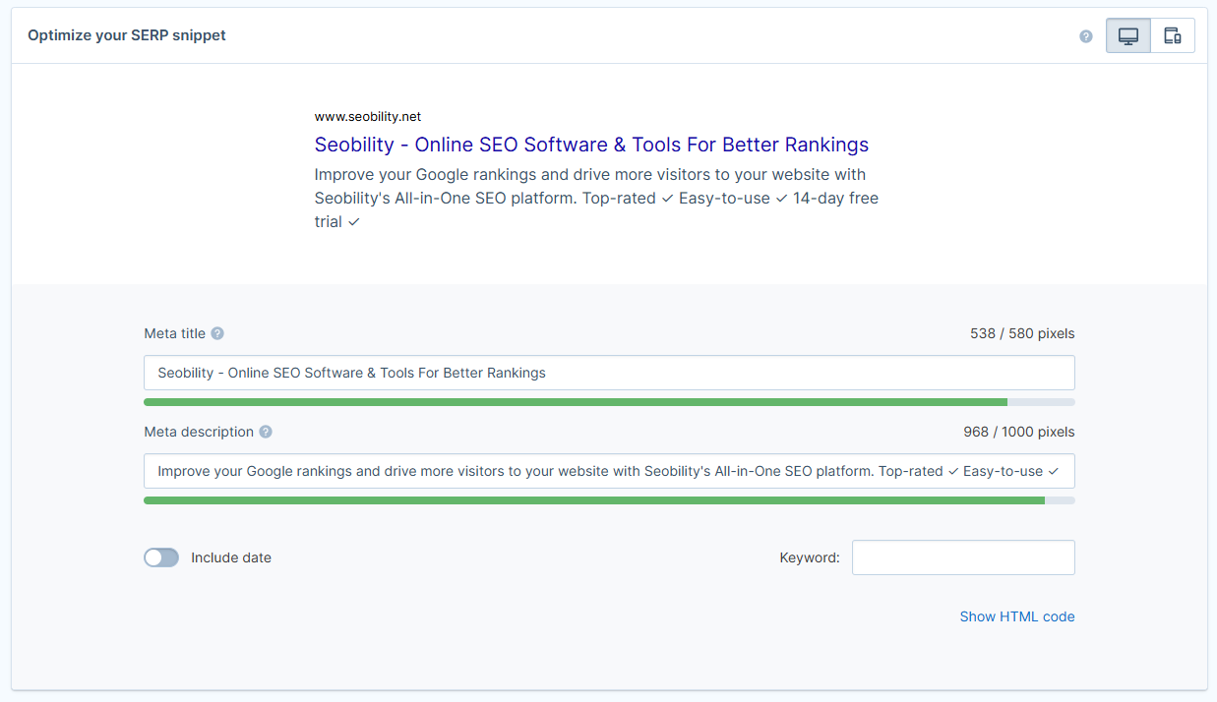The image size is (1217, 702).
Task: Click the blue SERP title preview link
Action: coord(591,145)
